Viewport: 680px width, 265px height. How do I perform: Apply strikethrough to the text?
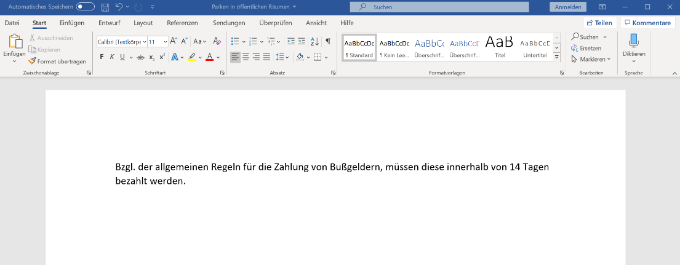140,57
